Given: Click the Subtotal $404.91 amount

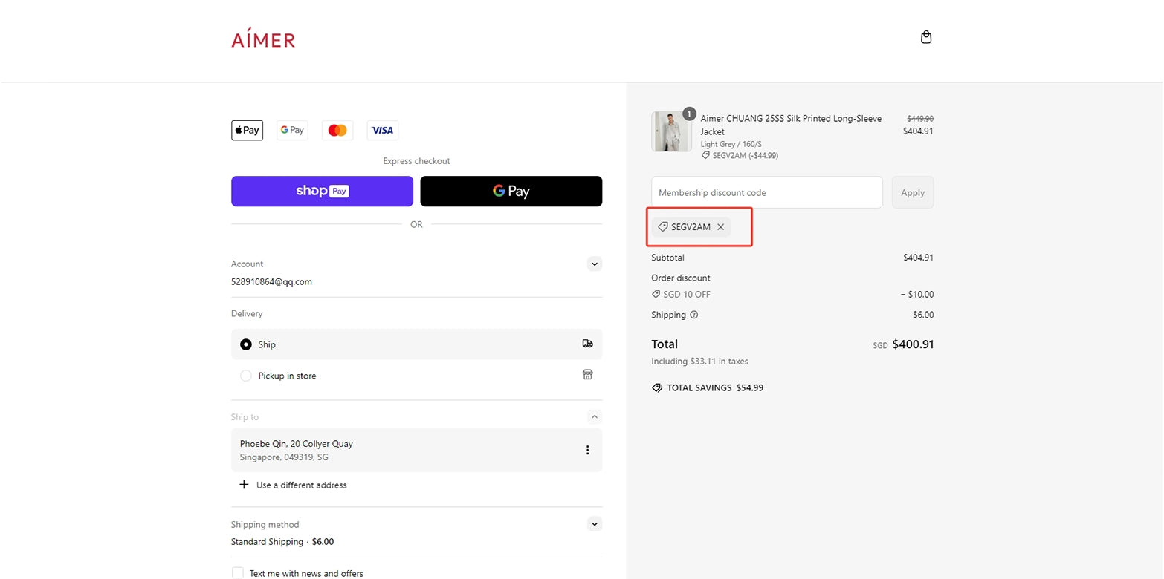Looking at the screenshot, I should 919,258.
